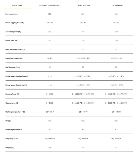Open the Data Sheet tab

(18, 6)
